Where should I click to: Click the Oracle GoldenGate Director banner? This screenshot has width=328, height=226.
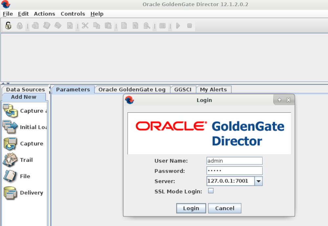tap(209, 133)
